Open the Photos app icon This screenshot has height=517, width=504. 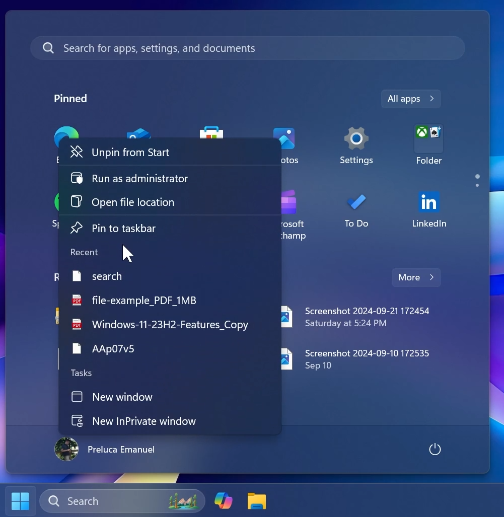[286, 138]
